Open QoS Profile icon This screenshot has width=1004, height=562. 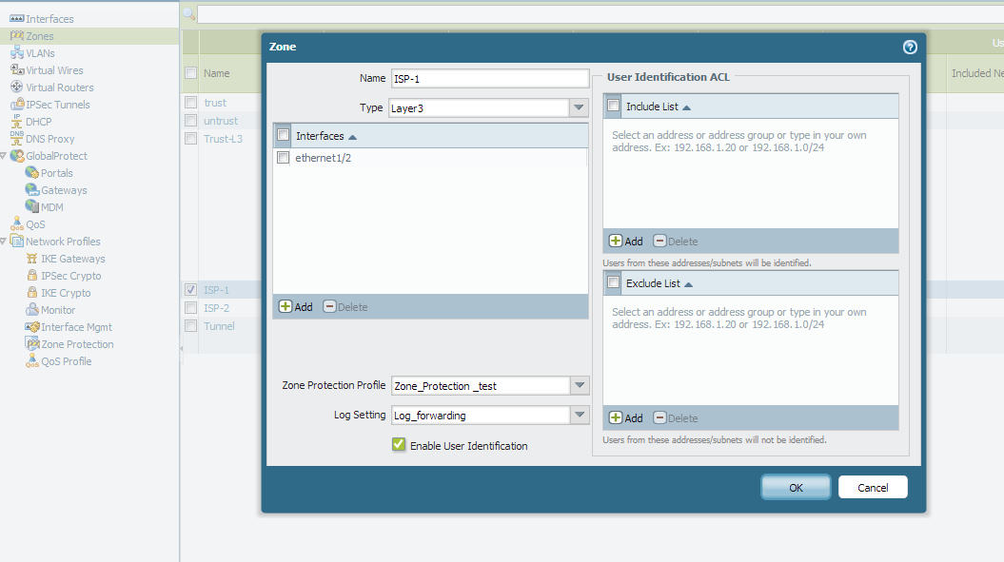tap(32, 361)
